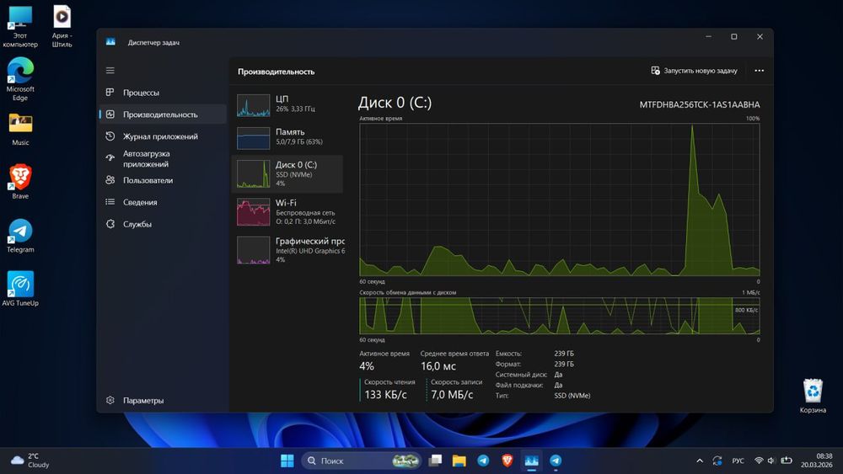This screenshot has height=474, width=843.
Task: Open the Процессы tab
Action: [x=163, y=93]
